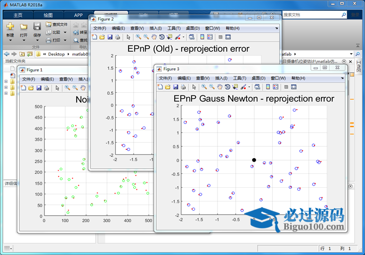Switch to 绘图 tab in MATLAB ribbon
This screenshot has height=255, width=365.
(48, 15)
